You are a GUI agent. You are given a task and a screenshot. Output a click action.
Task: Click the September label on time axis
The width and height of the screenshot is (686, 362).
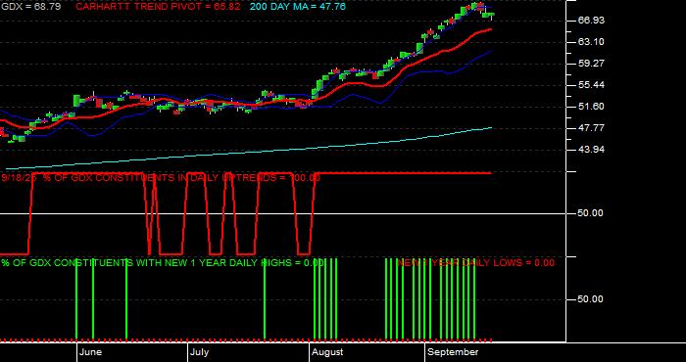(x=453, y=352)
